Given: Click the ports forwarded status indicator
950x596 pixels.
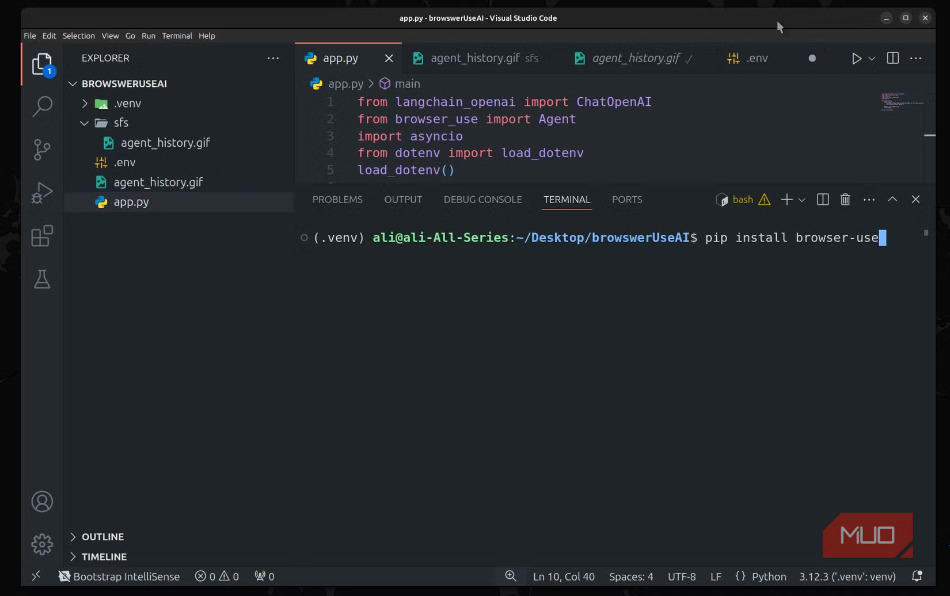Looking at the screenshot, I should 264,576.
